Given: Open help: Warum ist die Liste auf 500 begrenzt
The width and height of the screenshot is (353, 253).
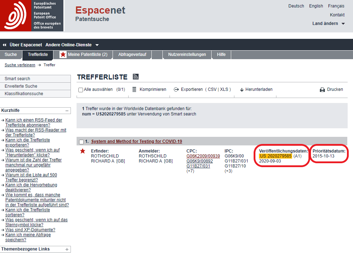Looking at the screenshot, I should pos(31,177).
